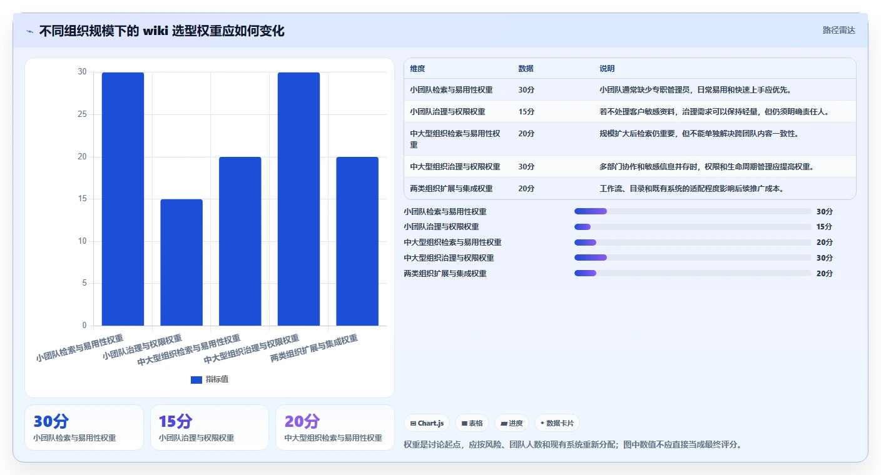Click the chart bar for 两类组织扩展与集成权重
Screen dimensions: 881x475
click(357, 241)
